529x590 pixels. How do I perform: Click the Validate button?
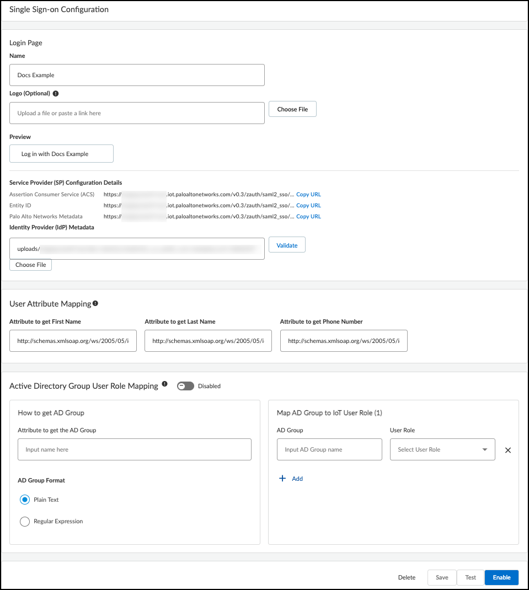tap(287, 245)
